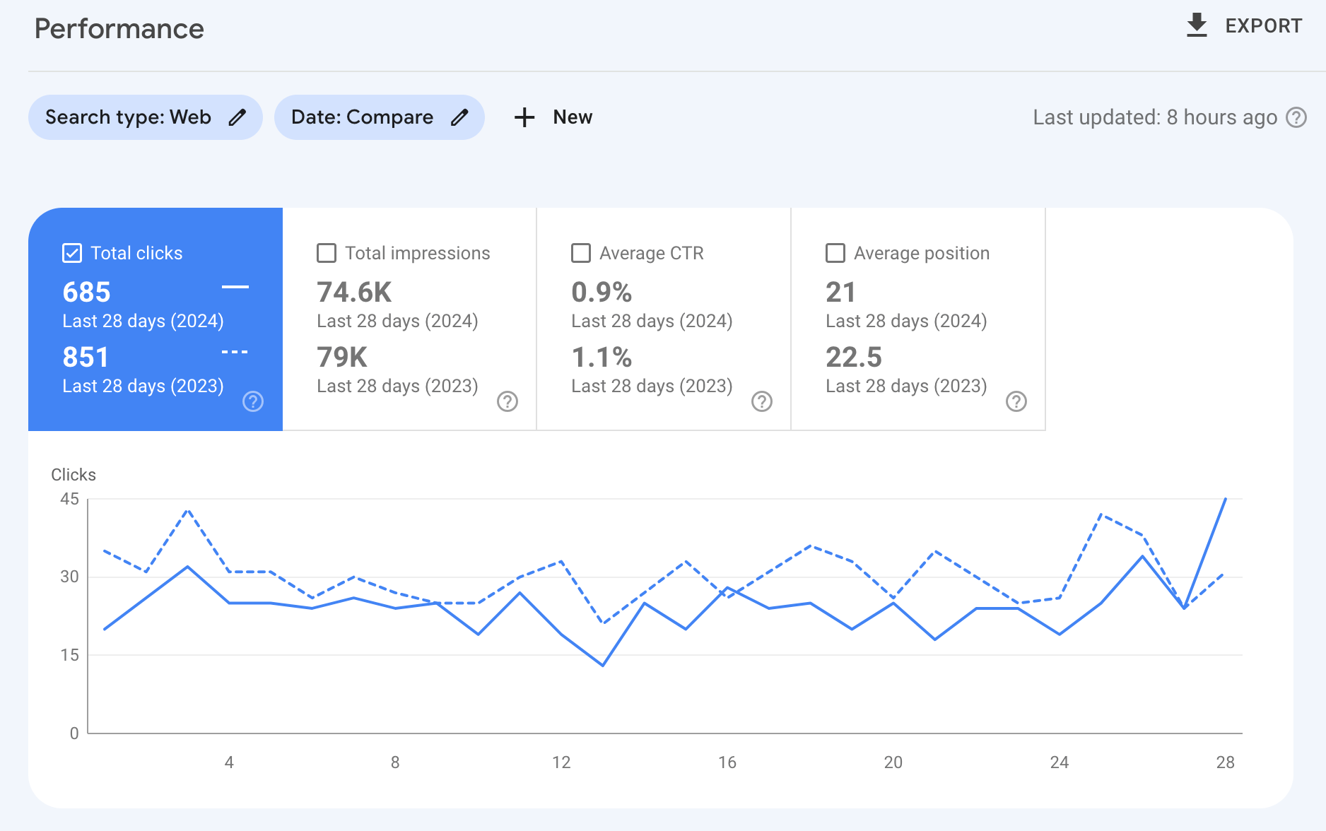Click the pencil icon on Search type filter
This screenshot has width=1326, height=831.
pos(237,117)
